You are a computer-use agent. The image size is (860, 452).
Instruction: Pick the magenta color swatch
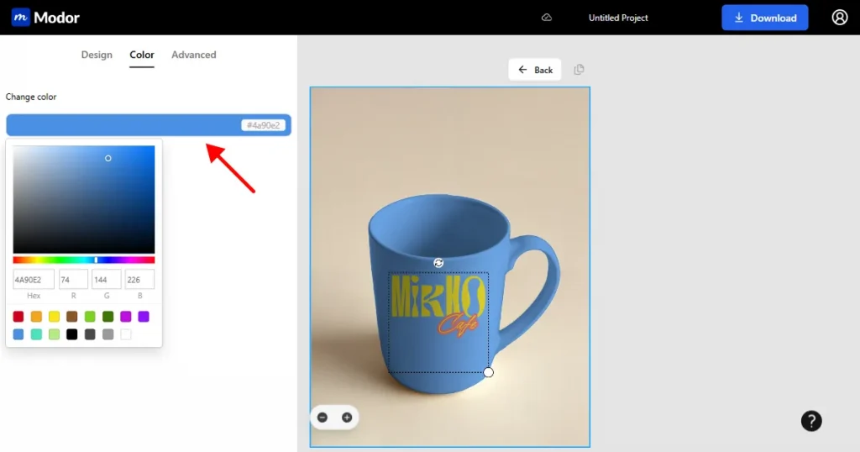(x=126, y=316)
